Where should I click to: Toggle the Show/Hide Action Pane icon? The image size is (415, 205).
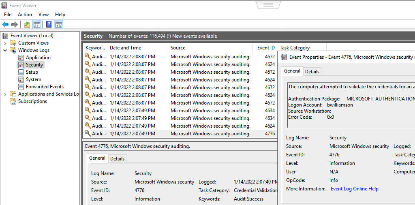click(58, 25)
